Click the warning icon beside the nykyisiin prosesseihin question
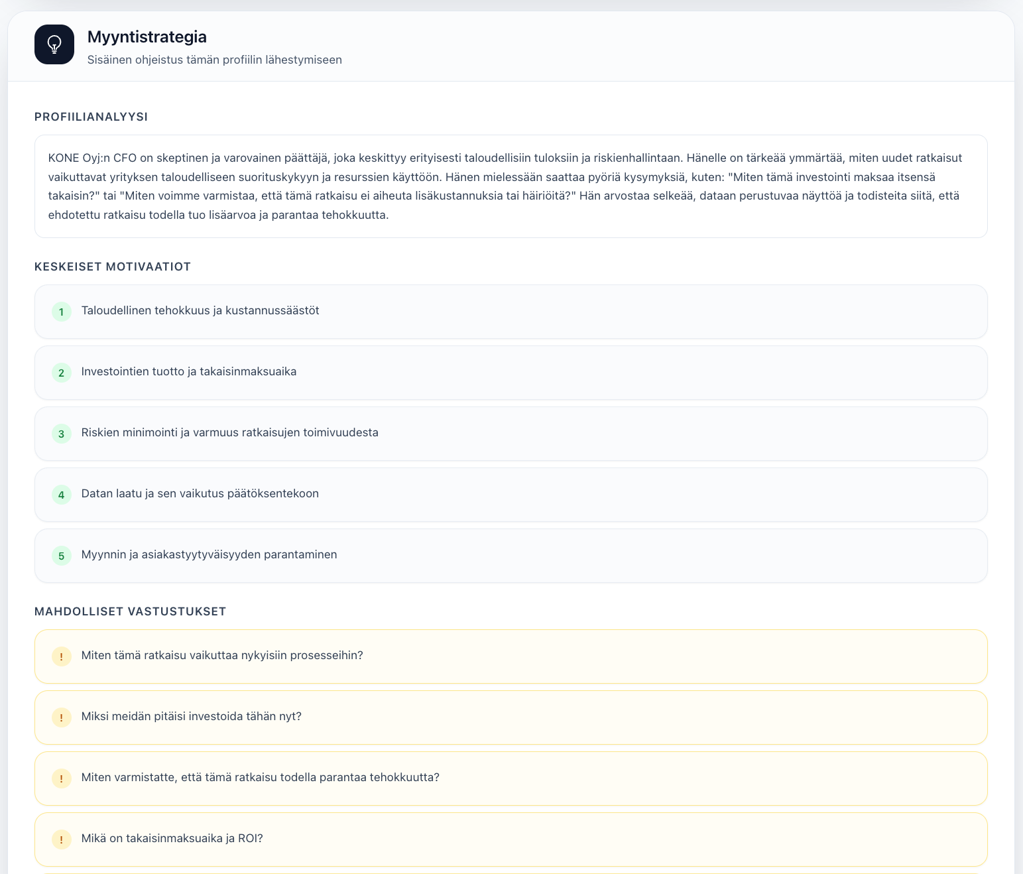 pyautogui.click(x=62, y=656)
